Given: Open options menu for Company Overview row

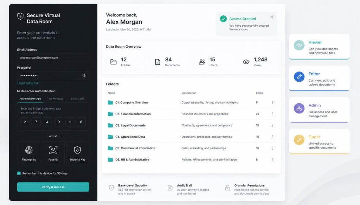Looking at the screenshot, I should pos(273,102).
